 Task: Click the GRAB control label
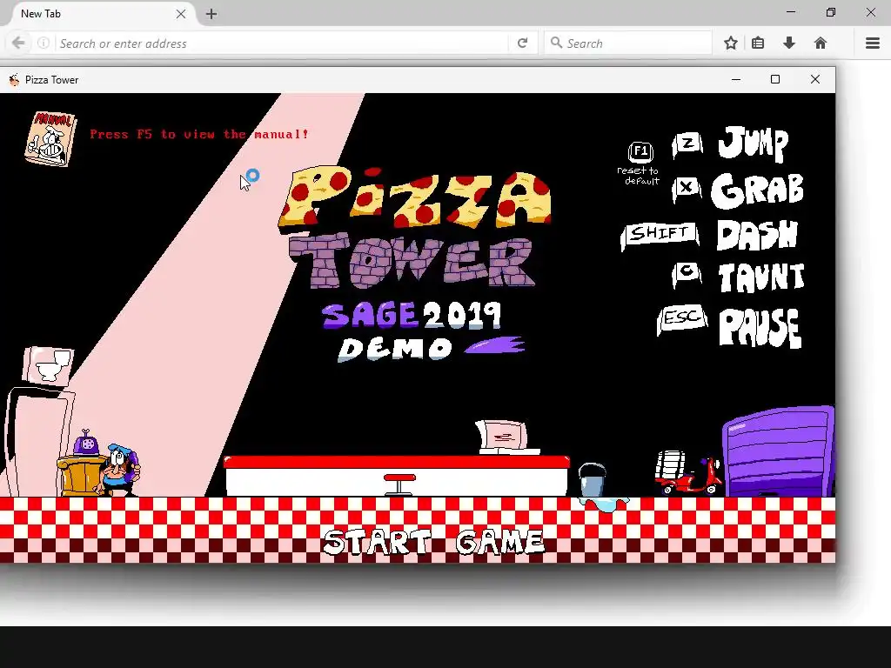pyautogui.click(x=758, y=190)
